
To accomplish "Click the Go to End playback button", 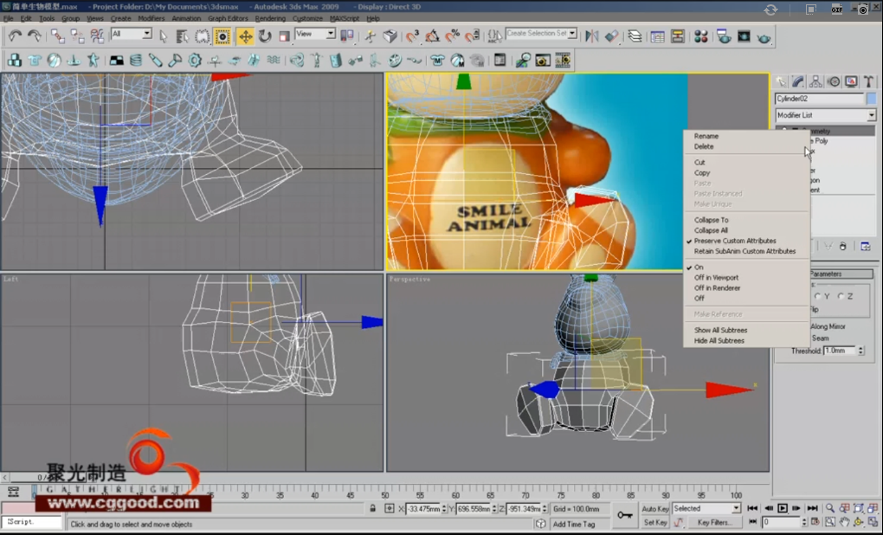I will pos(812,508).
